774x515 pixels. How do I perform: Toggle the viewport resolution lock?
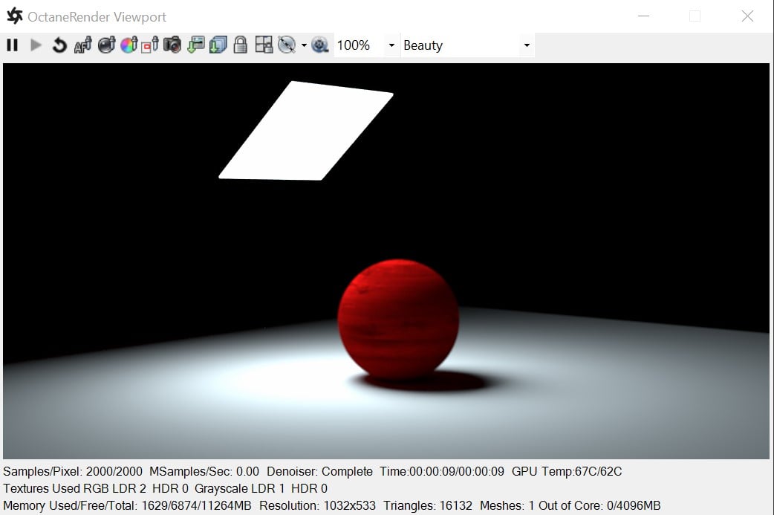click(241, 45)
